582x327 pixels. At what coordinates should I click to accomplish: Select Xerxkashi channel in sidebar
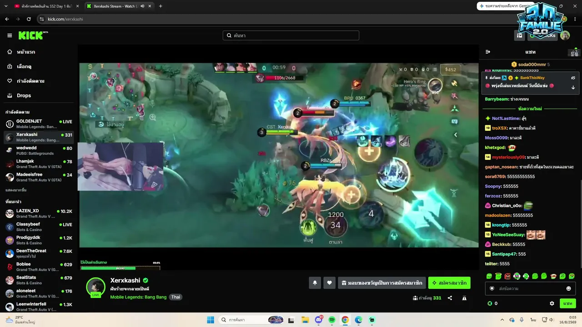pyautogui.click(x=39, y=137)
